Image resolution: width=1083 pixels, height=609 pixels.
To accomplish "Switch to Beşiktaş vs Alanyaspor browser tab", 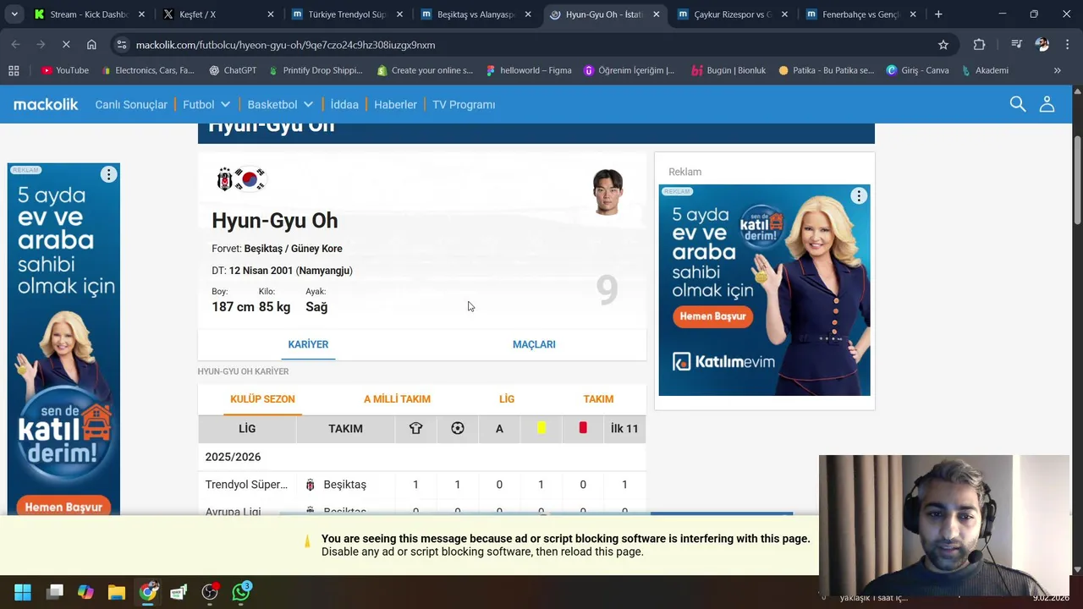I will click(475, 14).
